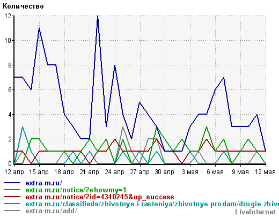Click the teal line color swatch in legend

pyautogui.click(x=12, y=204)
